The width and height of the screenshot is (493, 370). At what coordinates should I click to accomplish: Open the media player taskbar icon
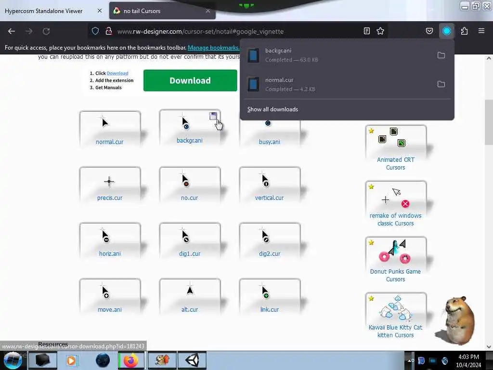click(72, 360)
